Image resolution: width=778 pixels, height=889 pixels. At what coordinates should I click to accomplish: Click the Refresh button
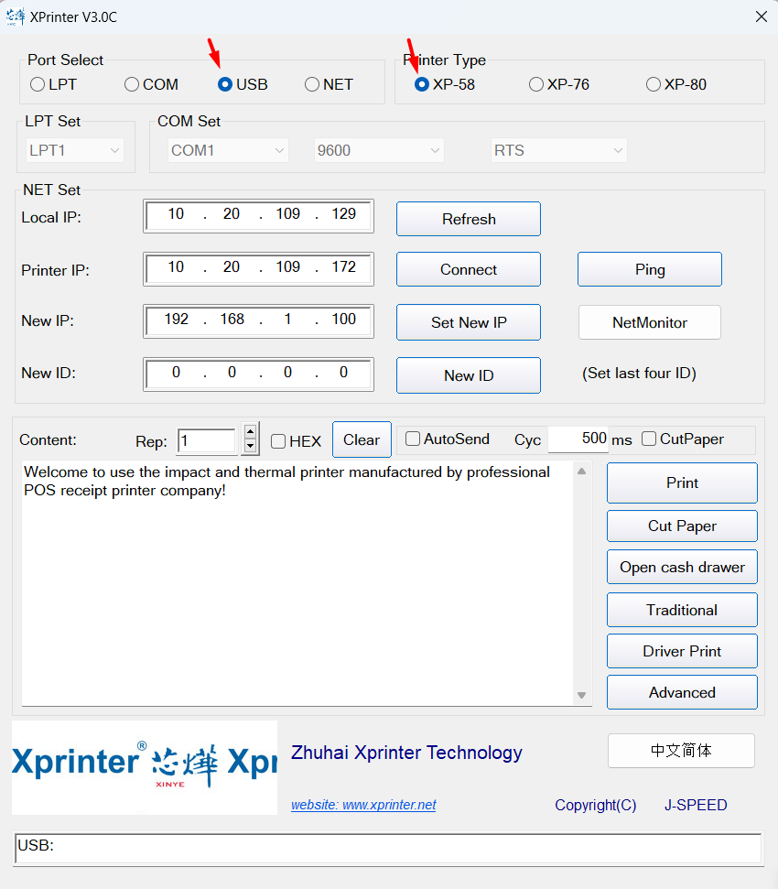468,219
